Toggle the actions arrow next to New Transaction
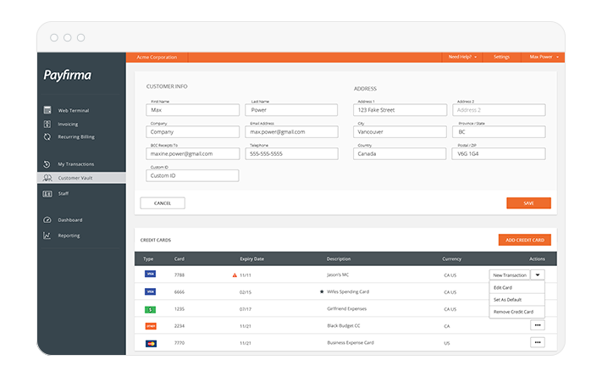 538,274
